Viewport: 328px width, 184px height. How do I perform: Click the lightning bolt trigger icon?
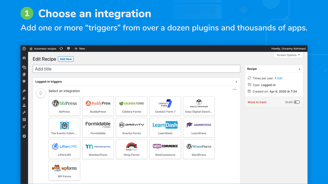[41, 93]
